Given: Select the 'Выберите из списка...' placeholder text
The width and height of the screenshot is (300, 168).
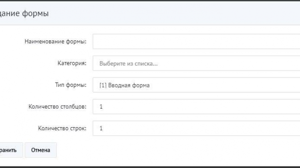Looking at the screenshot, I should [x=129, y=63].
